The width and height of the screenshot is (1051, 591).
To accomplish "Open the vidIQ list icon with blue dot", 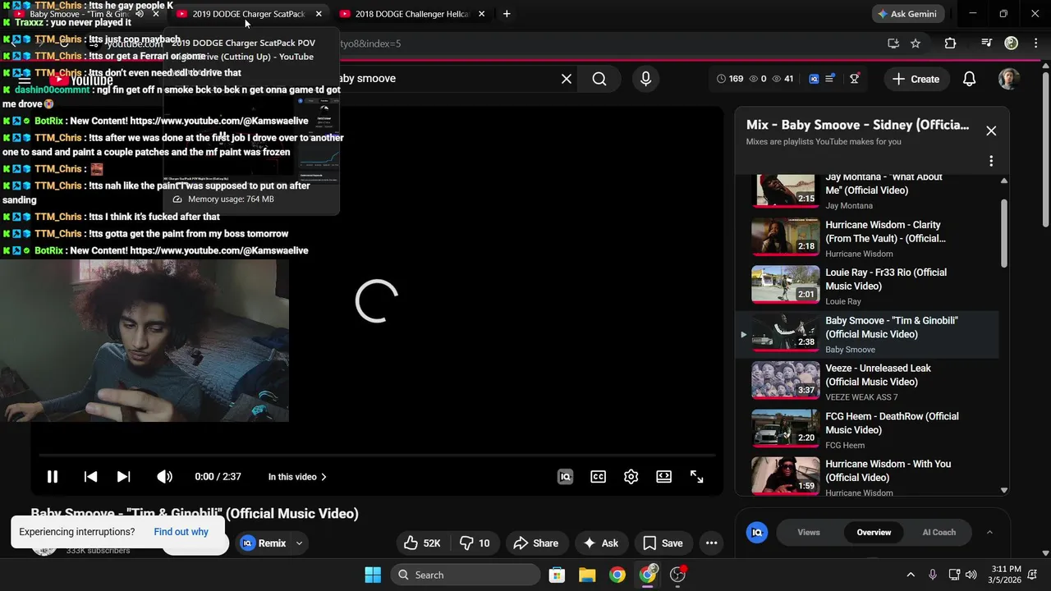I will click(831, 79).
